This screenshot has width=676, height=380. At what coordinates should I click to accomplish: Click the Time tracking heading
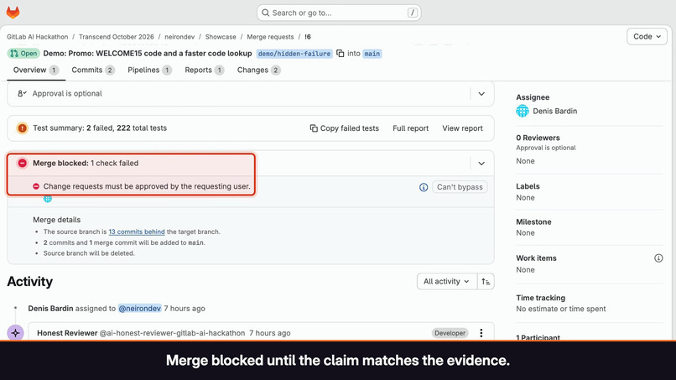[541, 298]
